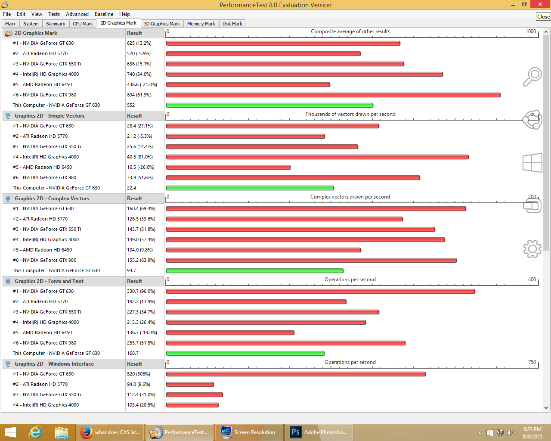Click the Start charm Windows logo
Viewport: 551px width, 441px height.
[x=532, y=163]
